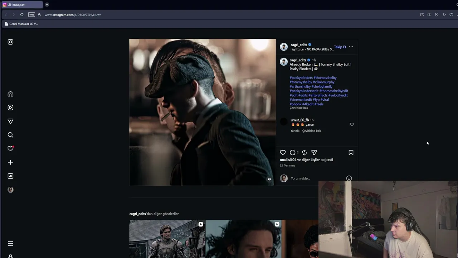Open hashtag #reels
Image resolution: width=458 pixels, height=258 pixels.
319,104
